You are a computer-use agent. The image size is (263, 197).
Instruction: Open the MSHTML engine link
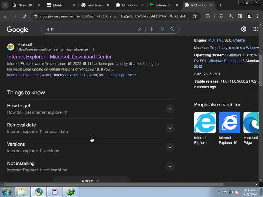pyautogui.click(x=216, y=40)
